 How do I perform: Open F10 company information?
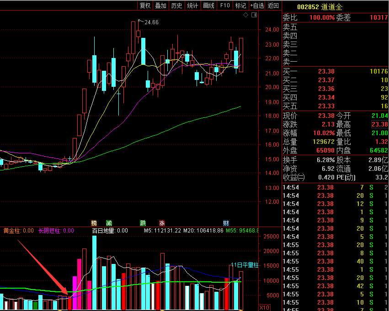click(x=225, y=5)
